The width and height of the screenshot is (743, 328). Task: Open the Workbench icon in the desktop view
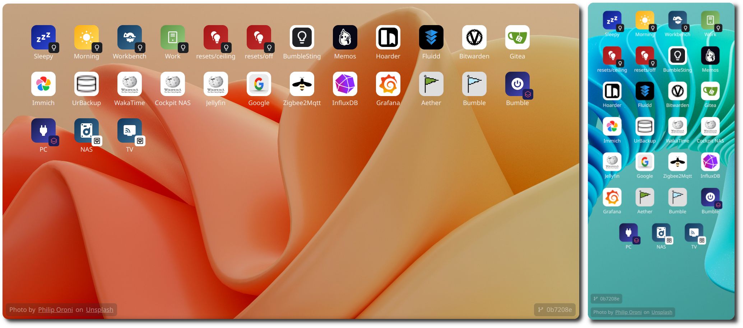point(130,37)
